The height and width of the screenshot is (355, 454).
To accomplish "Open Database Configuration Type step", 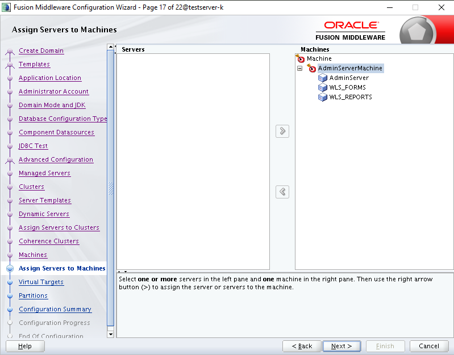I will click(63, 119).
